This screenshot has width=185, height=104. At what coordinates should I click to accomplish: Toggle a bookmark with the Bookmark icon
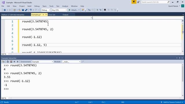tap(105, 10)
